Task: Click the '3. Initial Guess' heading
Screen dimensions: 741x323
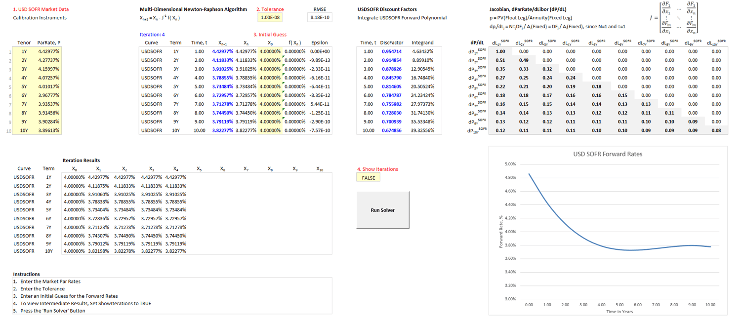Action: click(269, 35)
